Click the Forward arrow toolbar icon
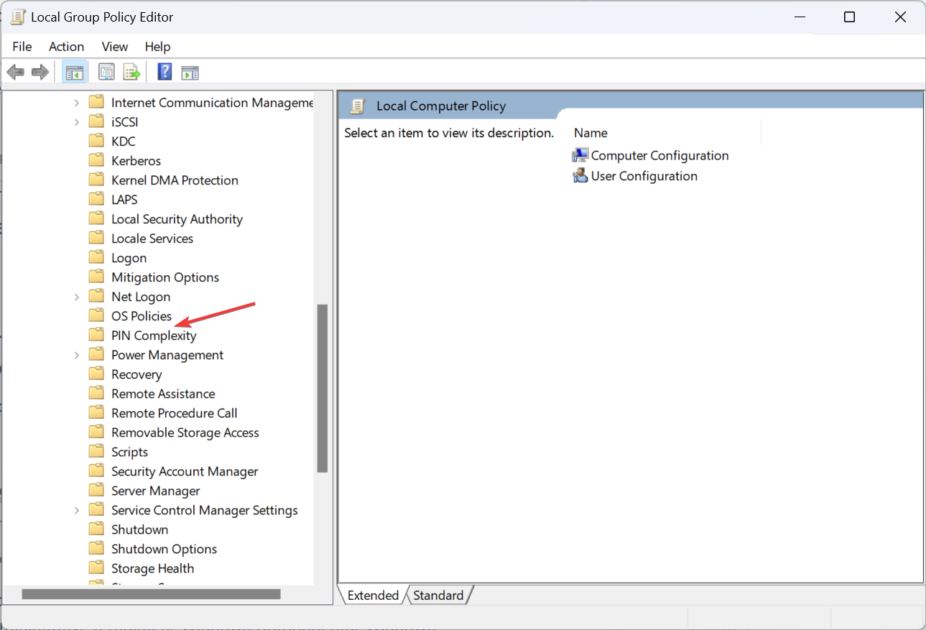Screen dimensions: 926x630 coord(40,72)
